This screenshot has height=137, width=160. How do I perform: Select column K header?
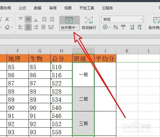click(127, 51)
